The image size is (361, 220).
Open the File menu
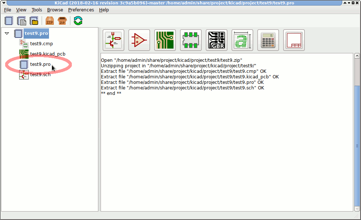(7, 10)
